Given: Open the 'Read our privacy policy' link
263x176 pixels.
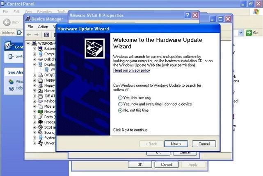Looking at the screenshot, I should pyautogui.click(x=131, y=70).
